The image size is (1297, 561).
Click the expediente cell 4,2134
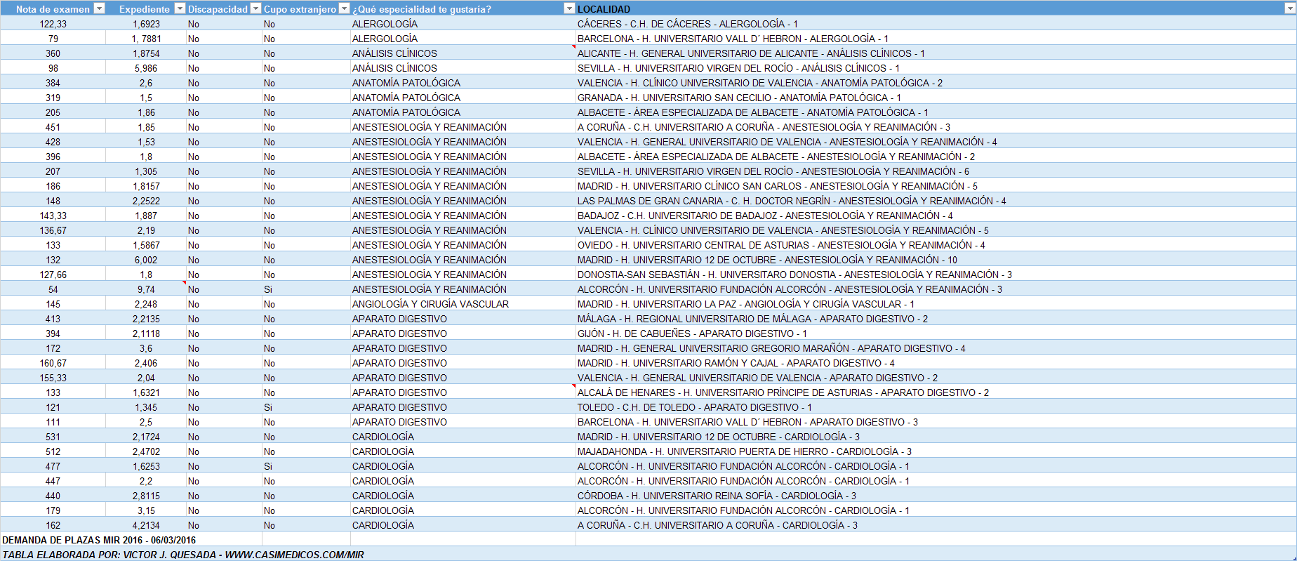pos(146,525)
